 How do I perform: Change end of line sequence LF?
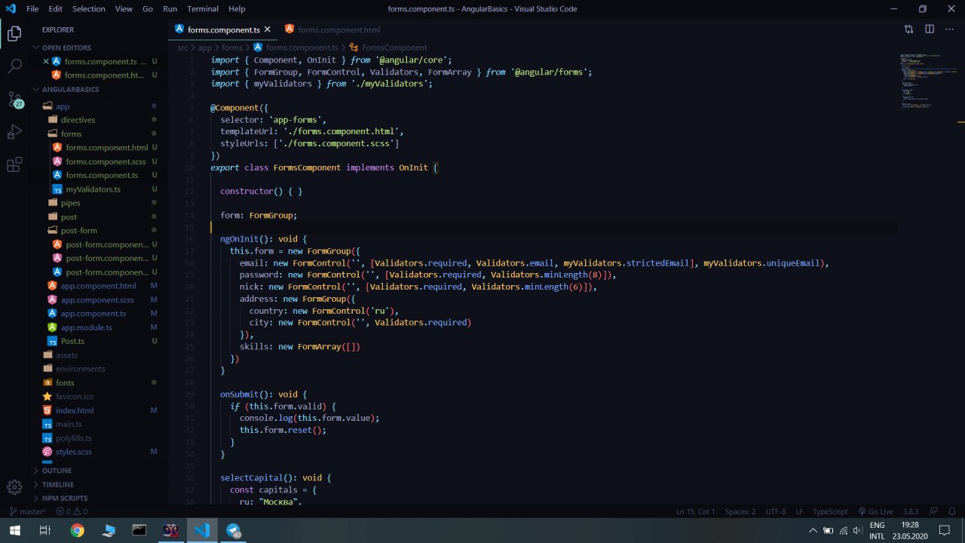click(799, 511)
